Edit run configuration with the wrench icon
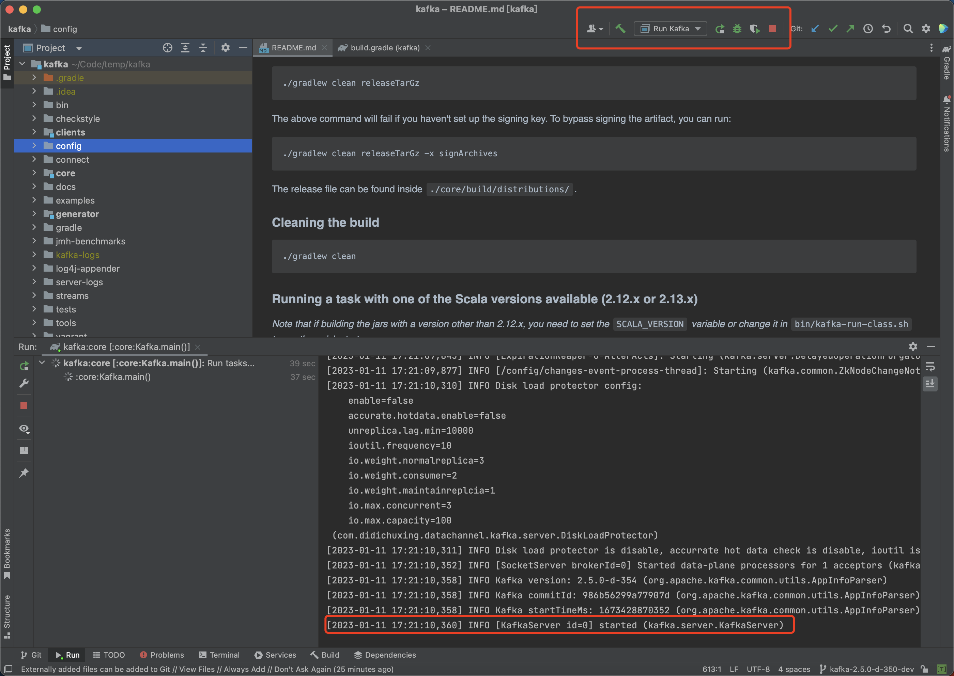 click(24, 383)
